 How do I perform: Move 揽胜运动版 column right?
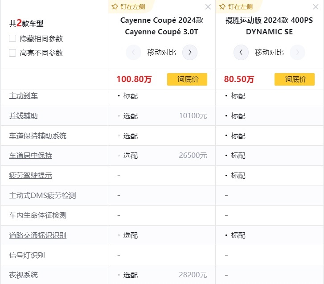297,52
